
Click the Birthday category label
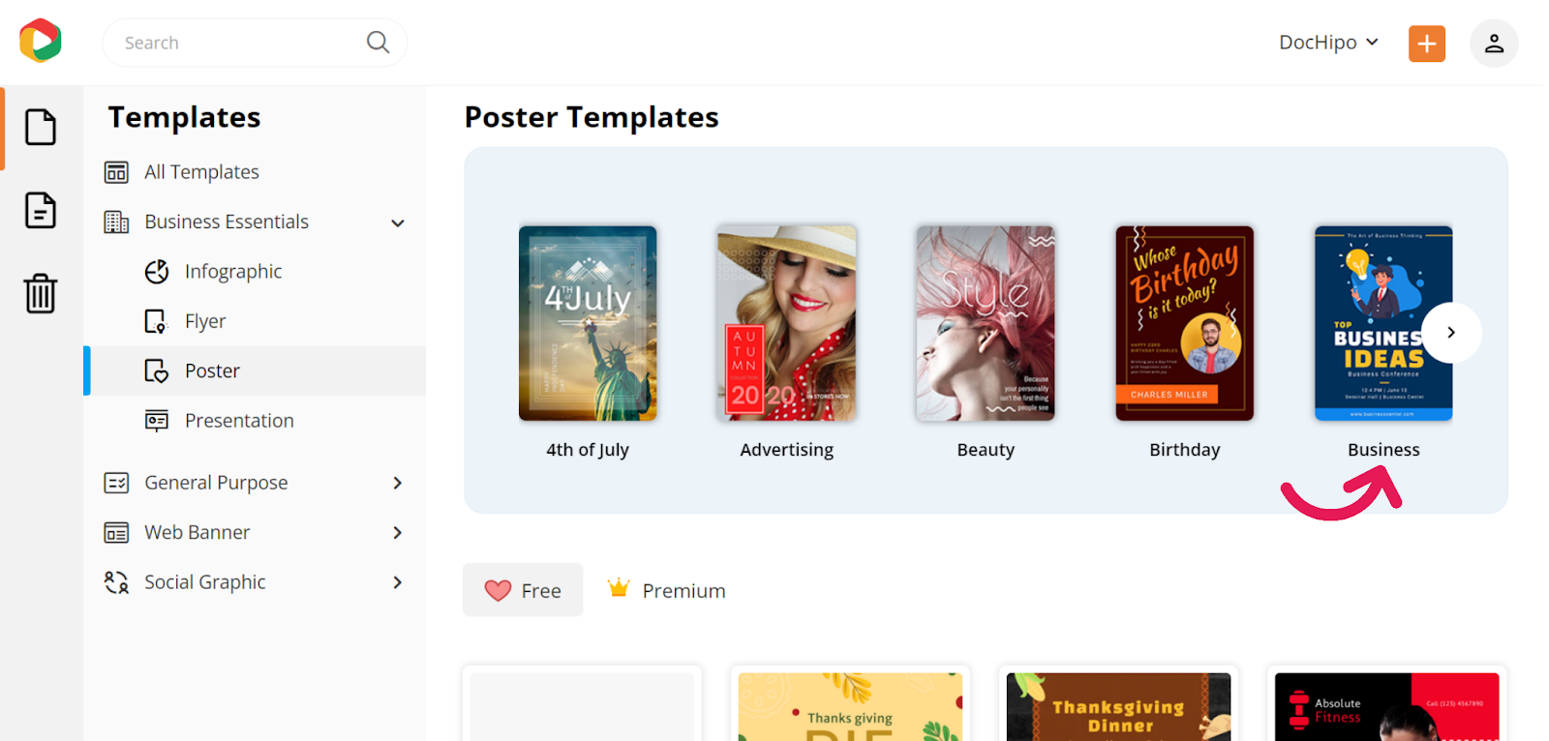pyautogui.click(x=1184, y=450)
